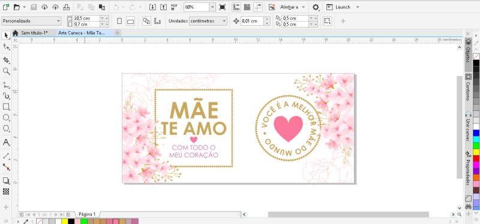Viewport: 480px width, 224px height.
Task: Click the cloud upload icon
Action: [55, 7]
